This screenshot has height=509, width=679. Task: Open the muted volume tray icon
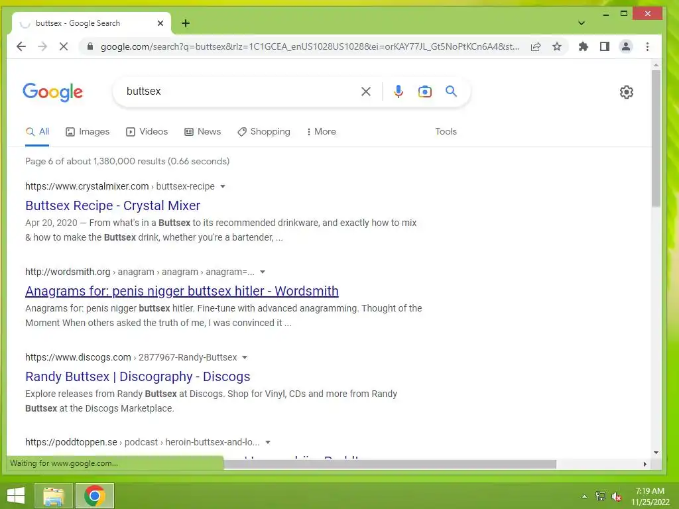(x=616, y=496)
